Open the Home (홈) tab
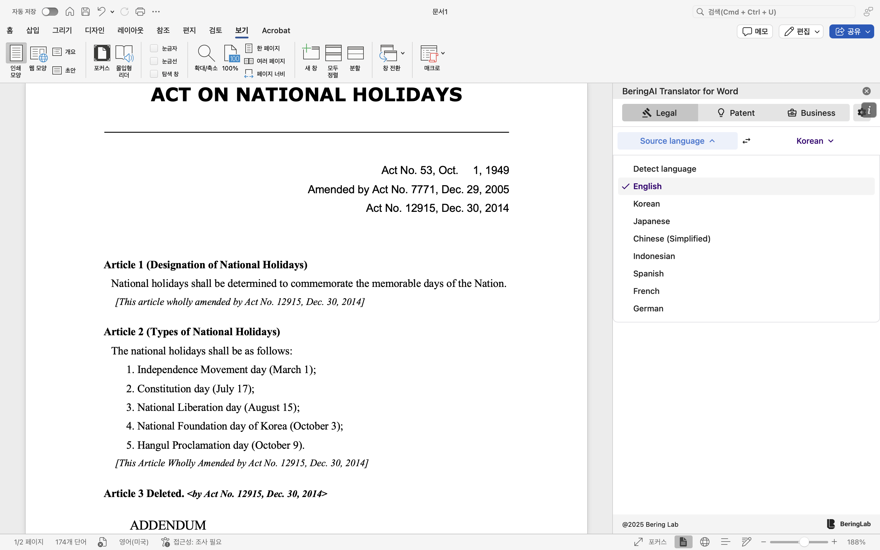Viewport: 880px width, 550px height. [x=10, y=31]
